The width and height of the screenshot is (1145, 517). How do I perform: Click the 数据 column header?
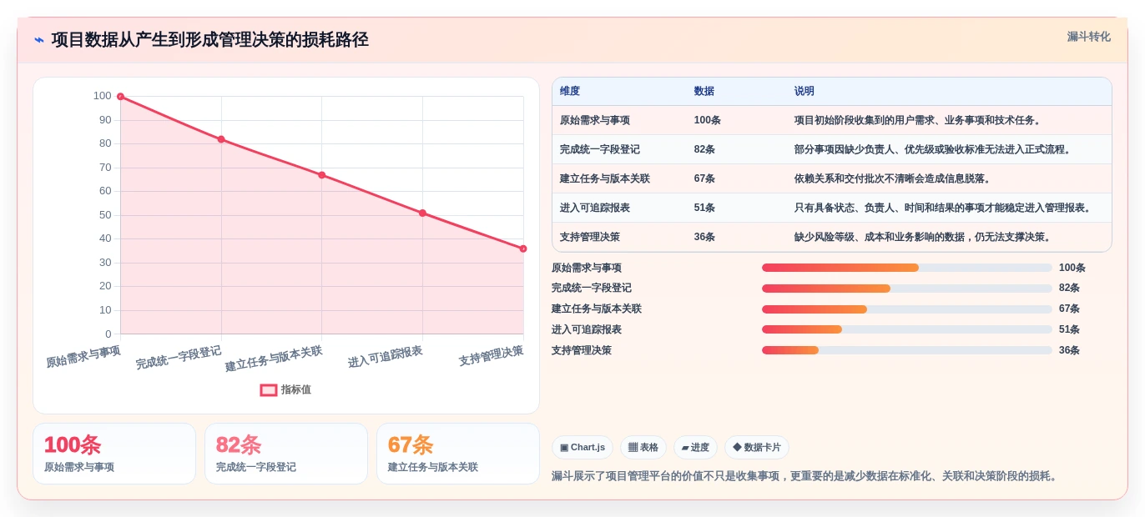[x=704, y=91]
